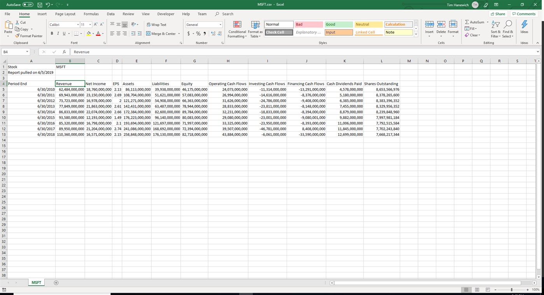The width and height of the screenshot is (544, 295).
Task: Activate the Format Painter
Action: point(29,36)
